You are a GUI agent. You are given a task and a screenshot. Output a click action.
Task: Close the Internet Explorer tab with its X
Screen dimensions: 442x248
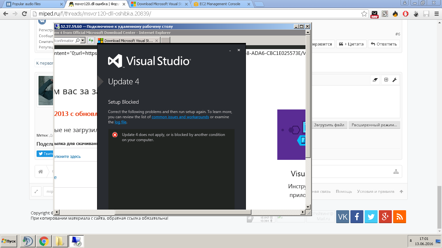pos(157,41)
